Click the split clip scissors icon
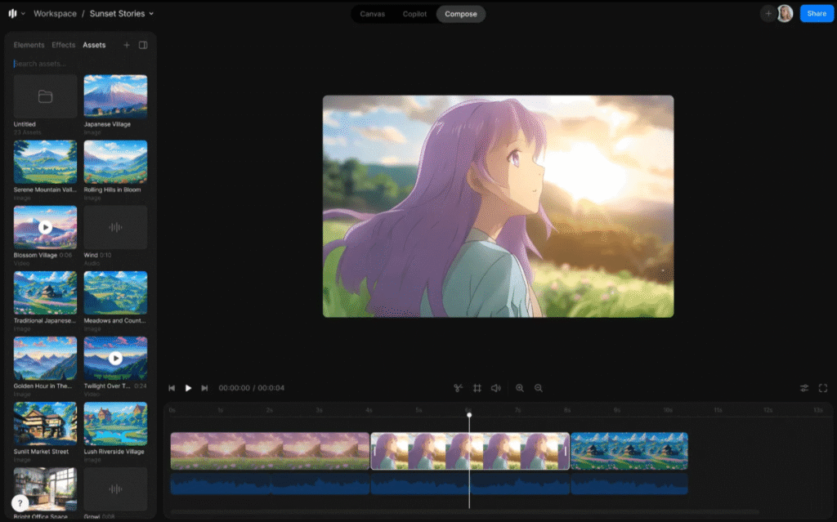This screenshot has height=522, width=837. pyautogui.click(x=459, y=388)
